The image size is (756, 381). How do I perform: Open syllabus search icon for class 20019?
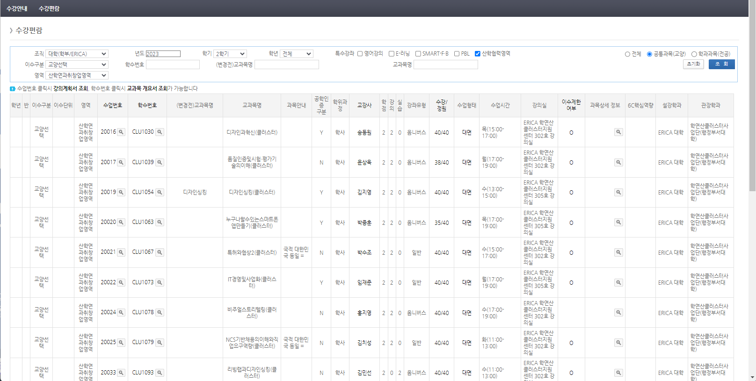tap(121, 192)
